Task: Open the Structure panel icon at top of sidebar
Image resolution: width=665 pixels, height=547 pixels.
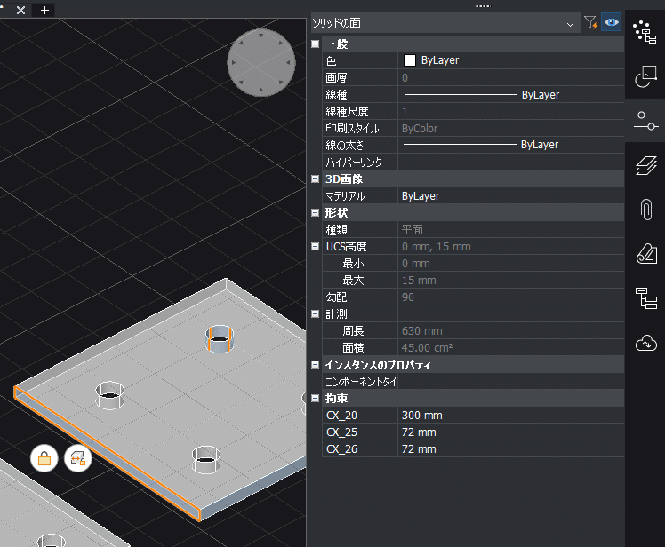Action: (645, 32)
